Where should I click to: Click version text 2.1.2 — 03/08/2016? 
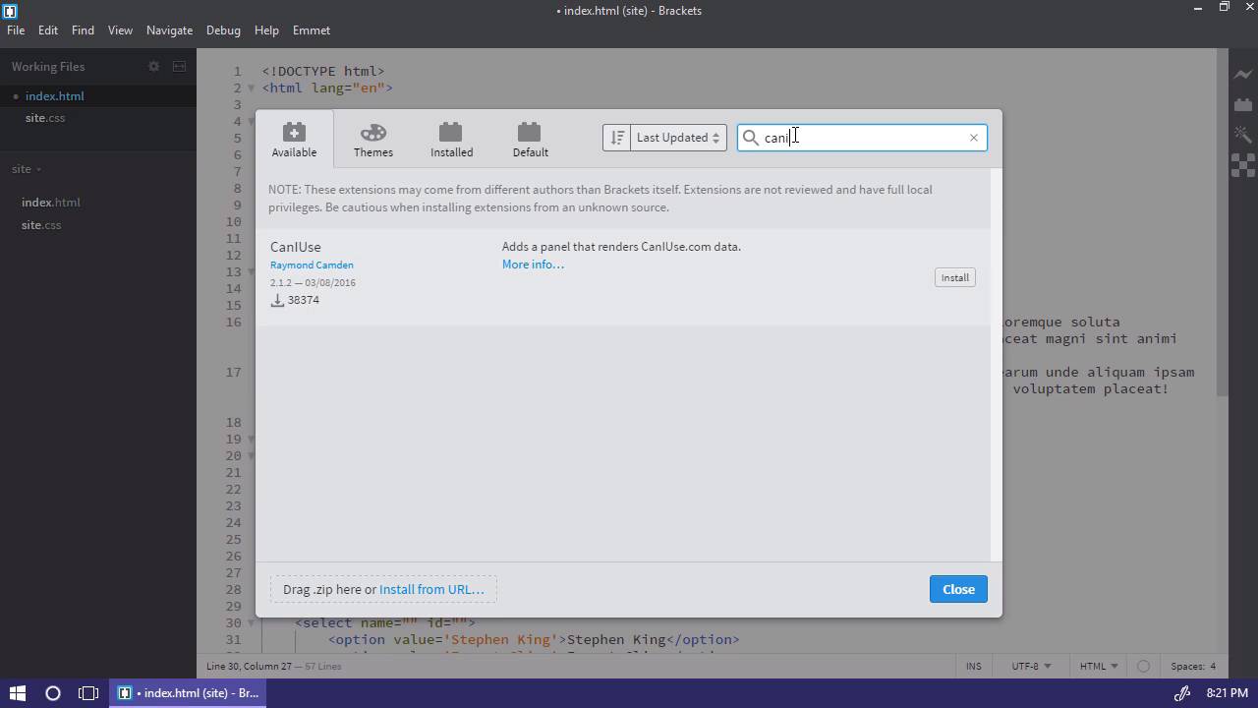point(313,282)
